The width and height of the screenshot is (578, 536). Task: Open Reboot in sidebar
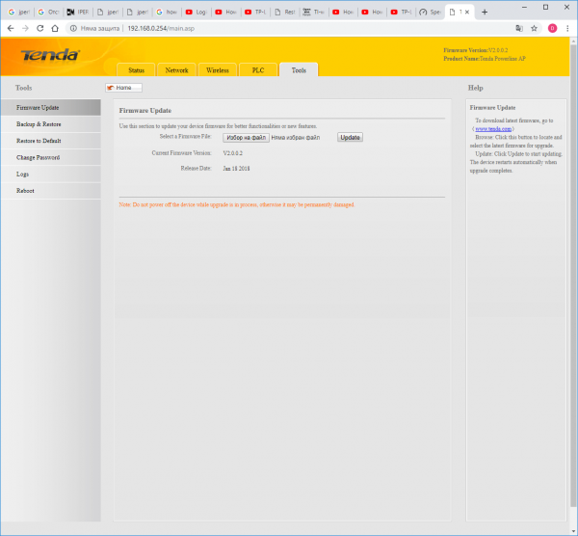pyautogui.click(x=50, y=191)
